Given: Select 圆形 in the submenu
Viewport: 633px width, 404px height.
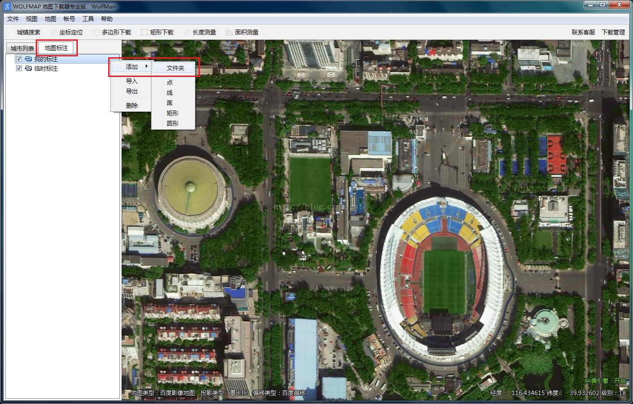Looking at the screenshot, I should (173, 123).
